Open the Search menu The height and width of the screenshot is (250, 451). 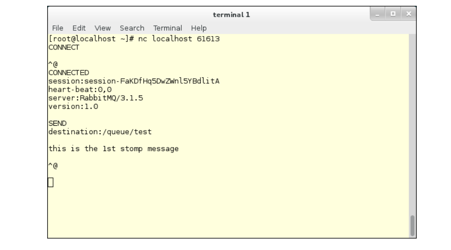(132, 28)
